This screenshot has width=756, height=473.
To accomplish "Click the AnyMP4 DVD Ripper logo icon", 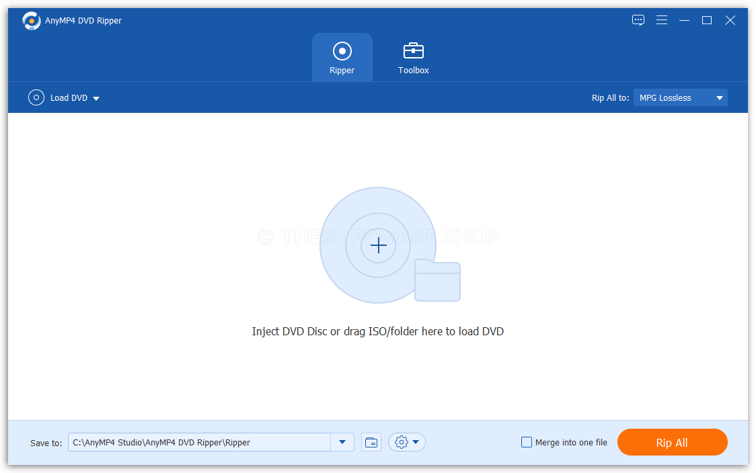I will (32, 21).
